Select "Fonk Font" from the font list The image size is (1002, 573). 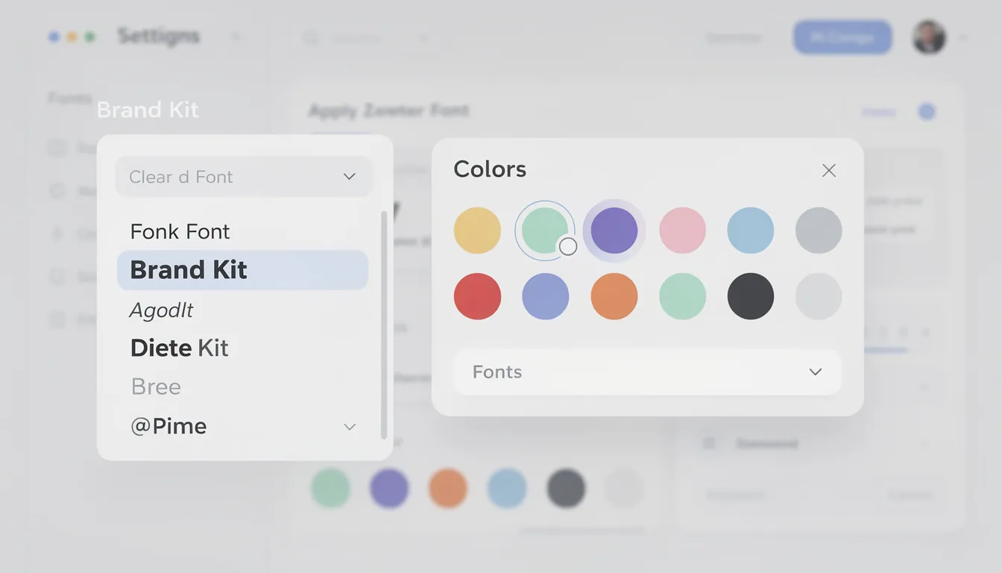[180, 231]
